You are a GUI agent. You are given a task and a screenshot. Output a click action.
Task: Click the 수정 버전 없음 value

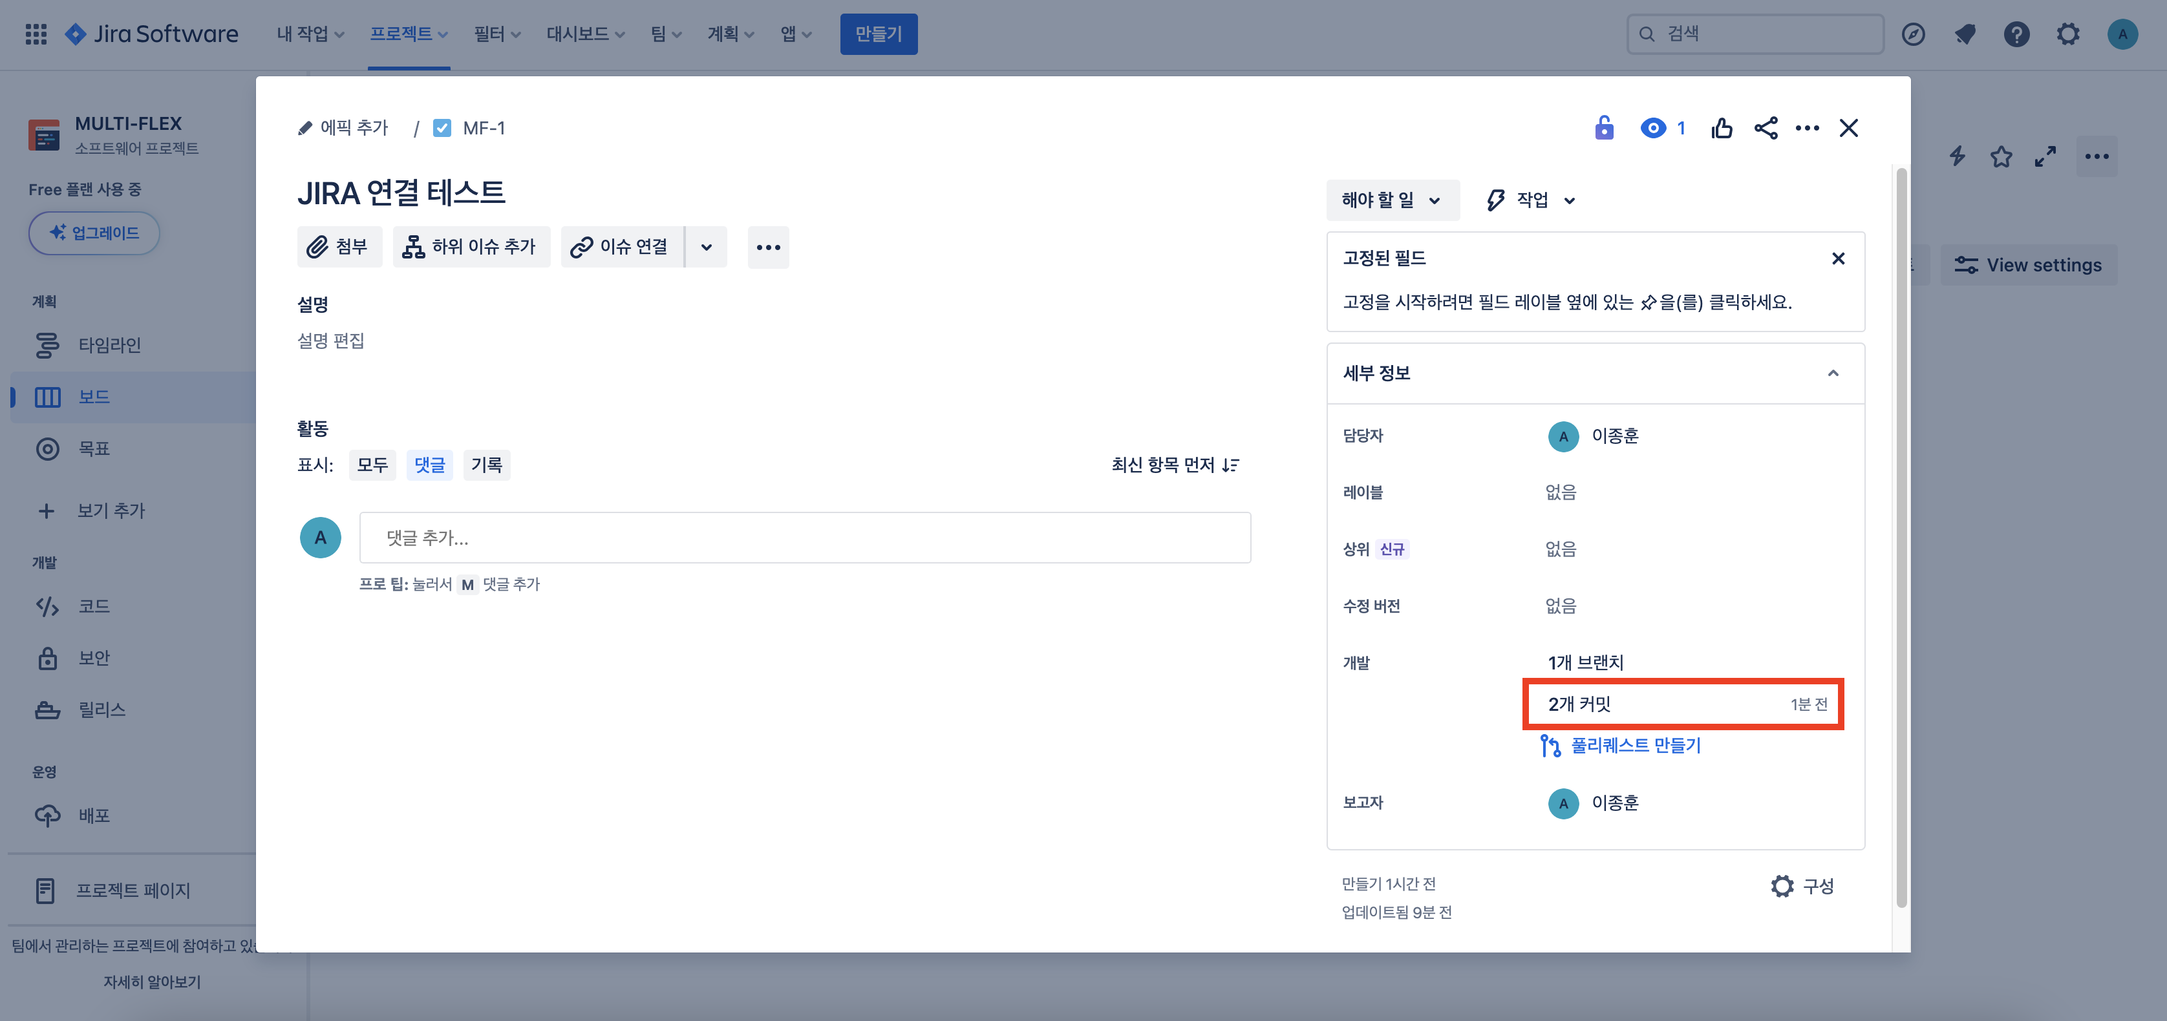(x=1561, y=606)
